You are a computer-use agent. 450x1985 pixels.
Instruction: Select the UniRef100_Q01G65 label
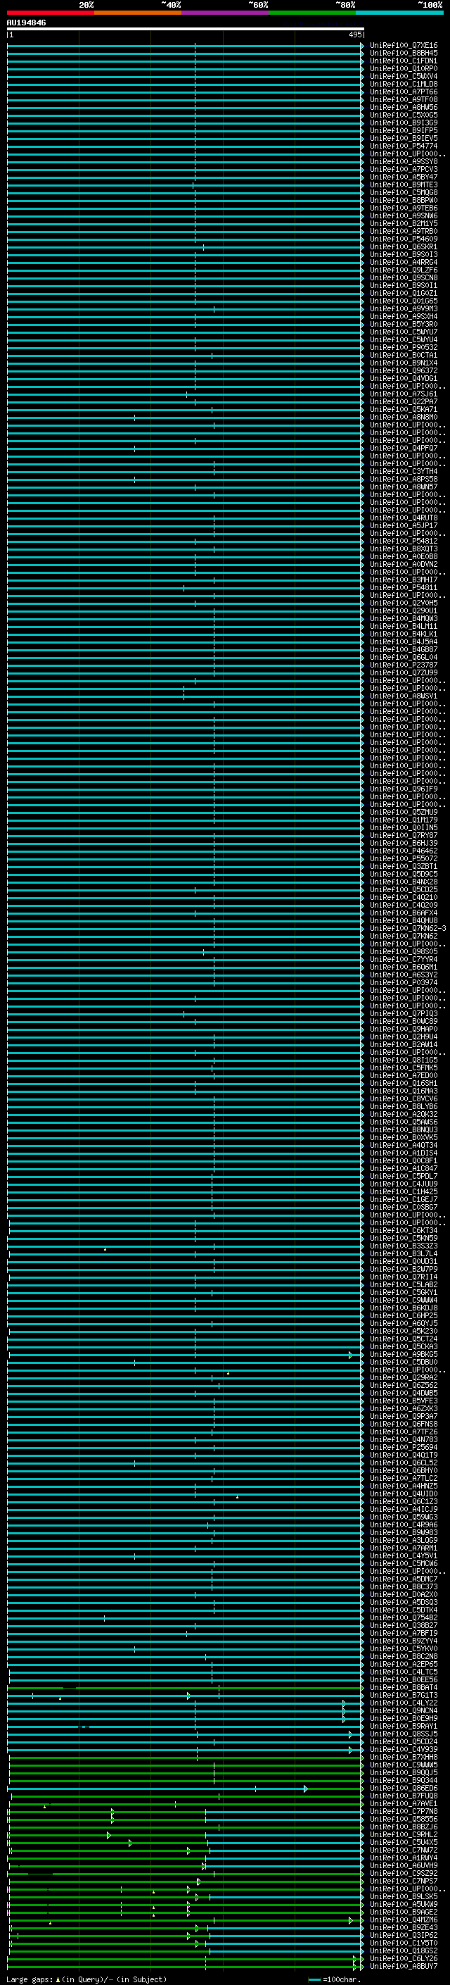click(x=404, y=301)
